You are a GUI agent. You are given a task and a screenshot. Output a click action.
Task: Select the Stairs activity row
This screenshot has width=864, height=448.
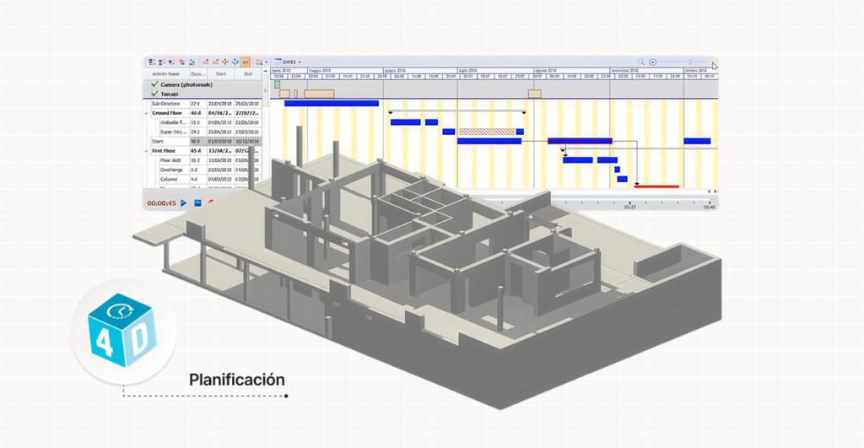[x=159, y=142]
